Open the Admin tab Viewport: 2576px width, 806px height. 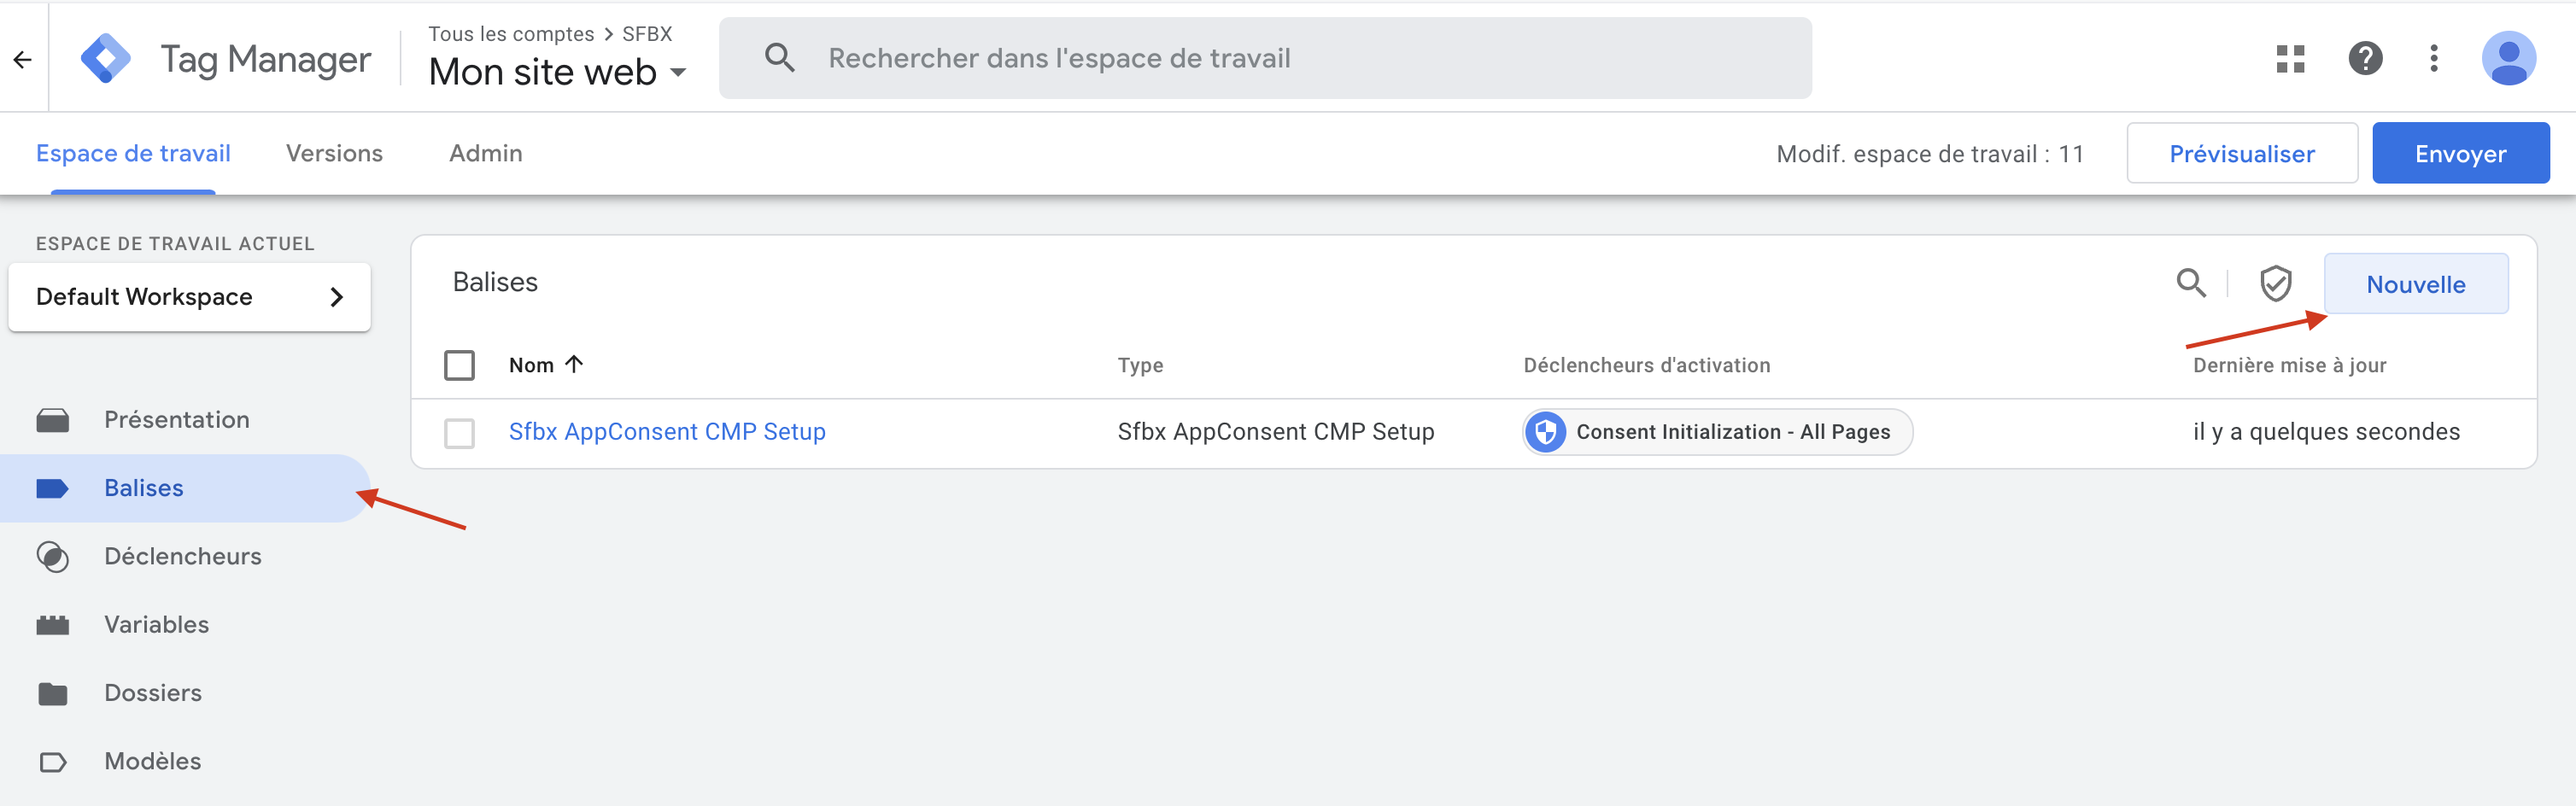tap(485, 153)
